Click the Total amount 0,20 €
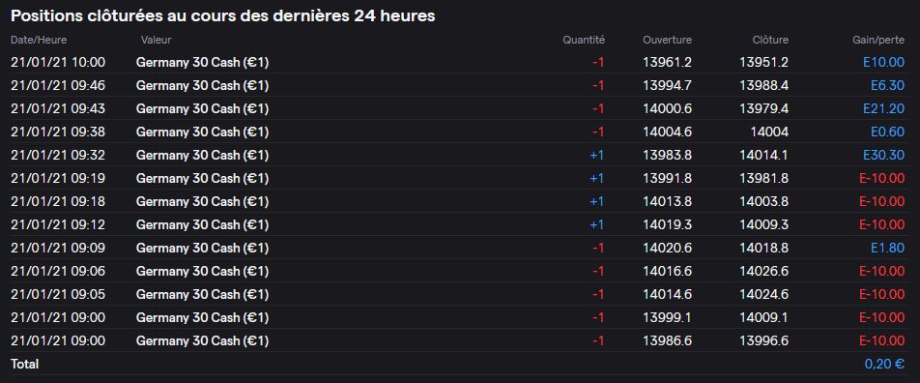Screen dimensions: 920x383 884,365
